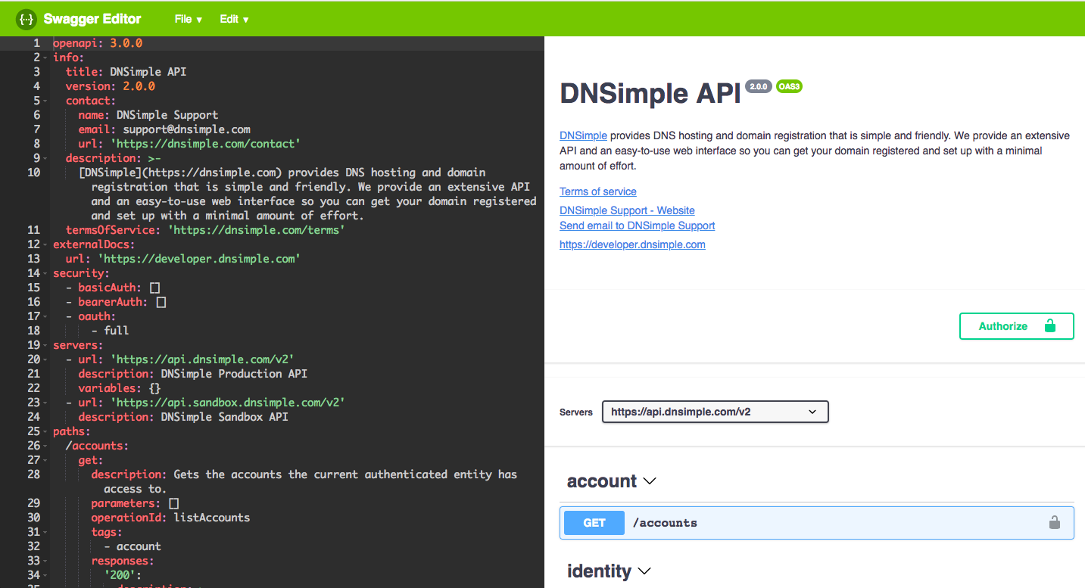1085x588 pixels.
Task: Open the Terms of service link
Action: pos(598,191)
